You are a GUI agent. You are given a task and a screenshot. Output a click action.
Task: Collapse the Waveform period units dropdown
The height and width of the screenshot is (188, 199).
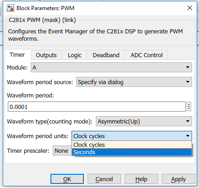pos(132,136)
